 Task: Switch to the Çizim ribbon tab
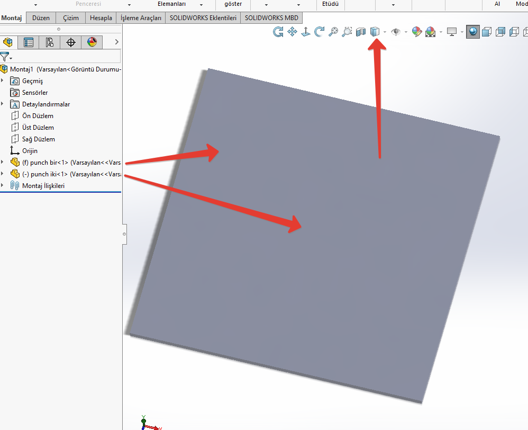coord(70,17)
